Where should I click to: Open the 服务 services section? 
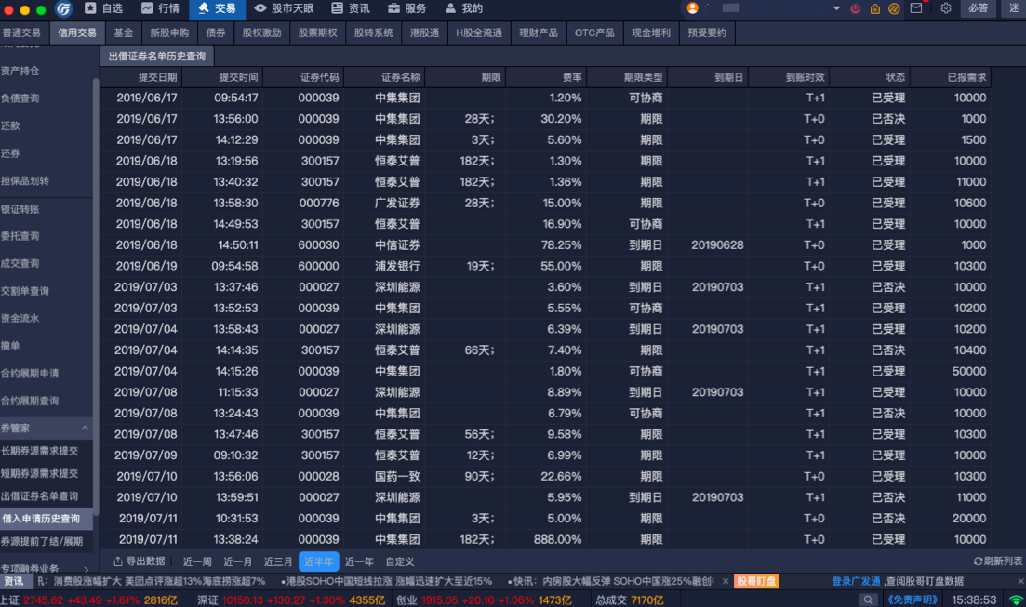[406, 8]
